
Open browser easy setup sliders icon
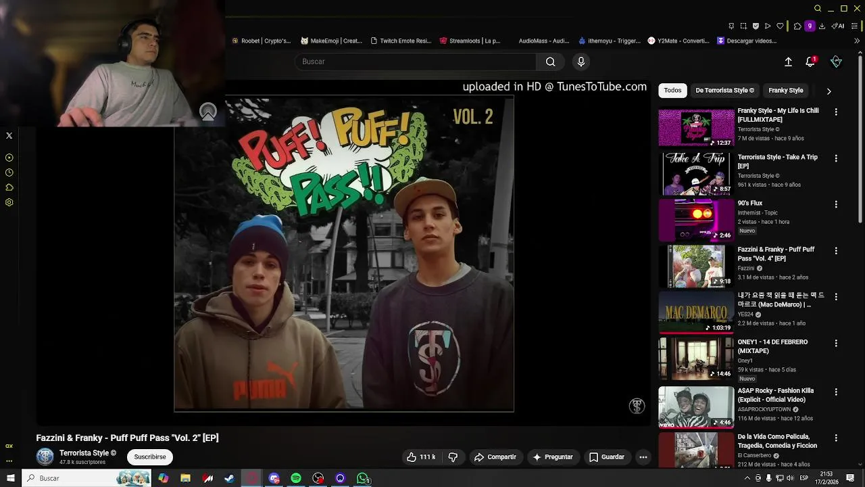(855, 26)
